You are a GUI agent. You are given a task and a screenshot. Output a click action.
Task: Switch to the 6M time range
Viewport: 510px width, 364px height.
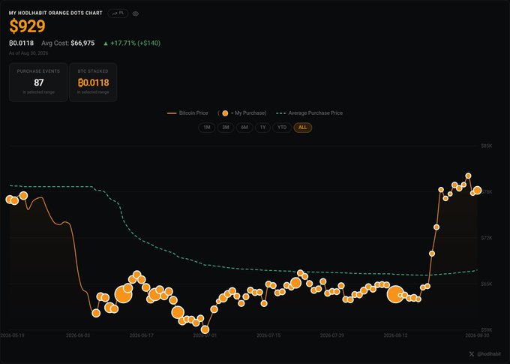[x=244, y=128]
